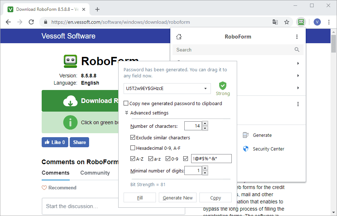Click the site padlock icon
Screen dimensions: 337x216
[45, 22]
